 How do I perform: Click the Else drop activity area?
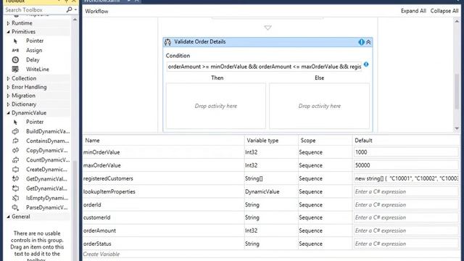coord(320,106)
